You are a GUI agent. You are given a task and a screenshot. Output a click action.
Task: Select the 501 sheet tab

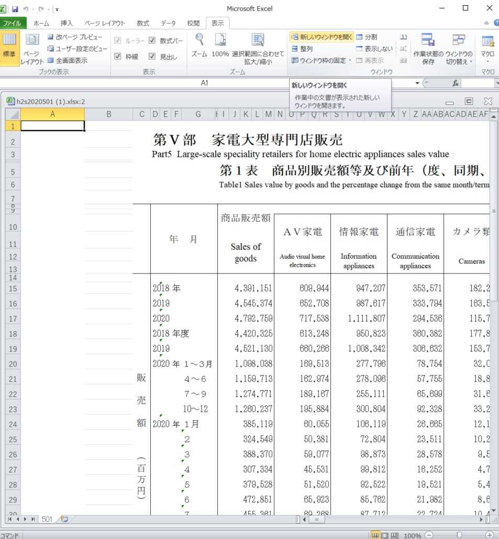[47, 519]
